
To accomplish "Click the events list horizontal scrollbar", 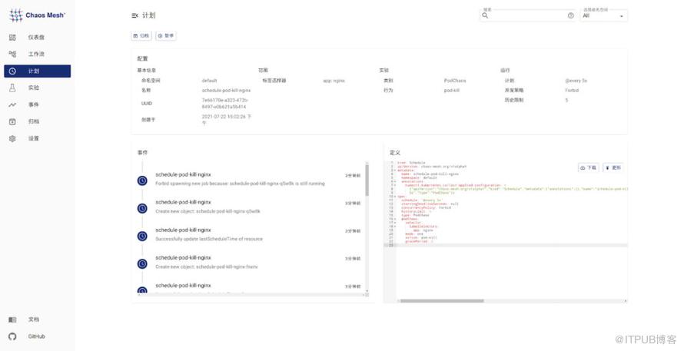I will (x=252, y=295).
